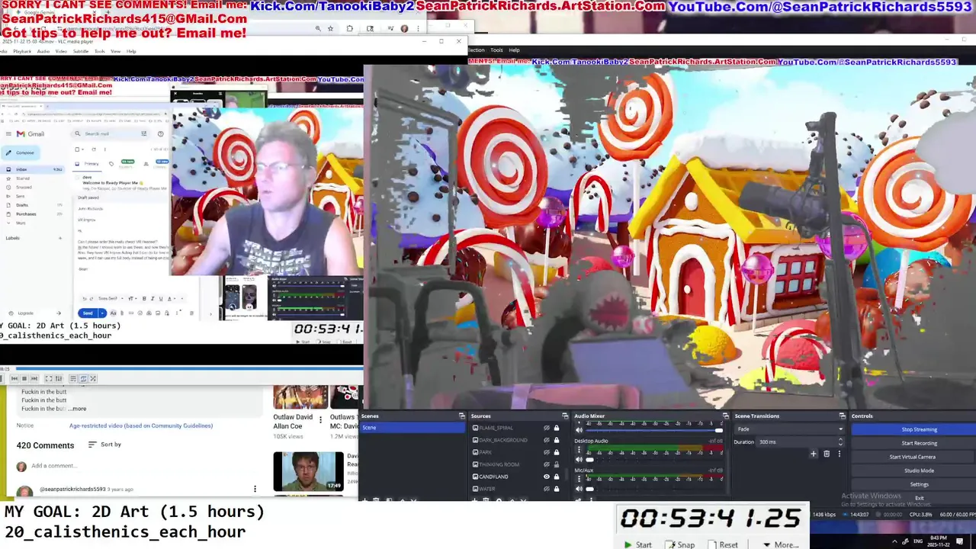This screenshot has width=976, height=549.
Task: Click Snap on the timer widget
Action: click(x=680, y=544)
